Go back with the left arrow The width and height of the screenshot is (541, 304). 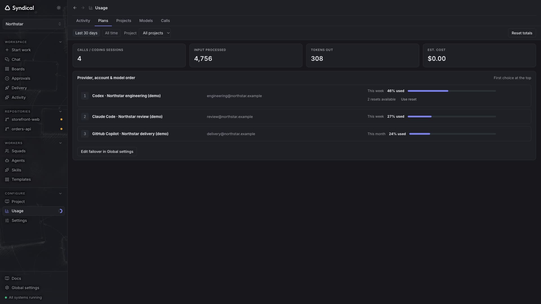coord(75,8)
